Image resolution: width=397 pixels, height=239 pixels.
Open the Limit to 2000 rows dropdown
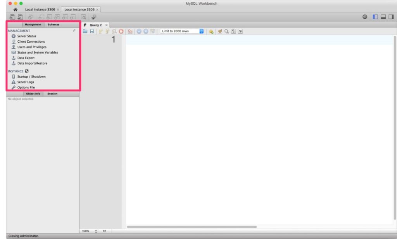(182, 31)
